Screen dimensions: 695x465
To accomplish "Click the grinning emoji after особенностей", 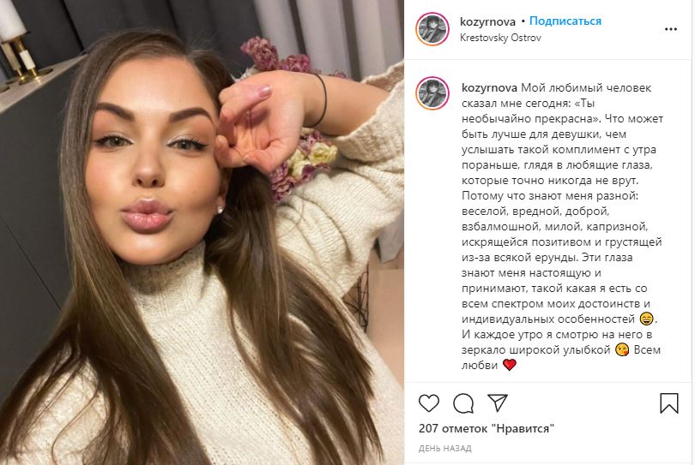I will coord(647,319).
